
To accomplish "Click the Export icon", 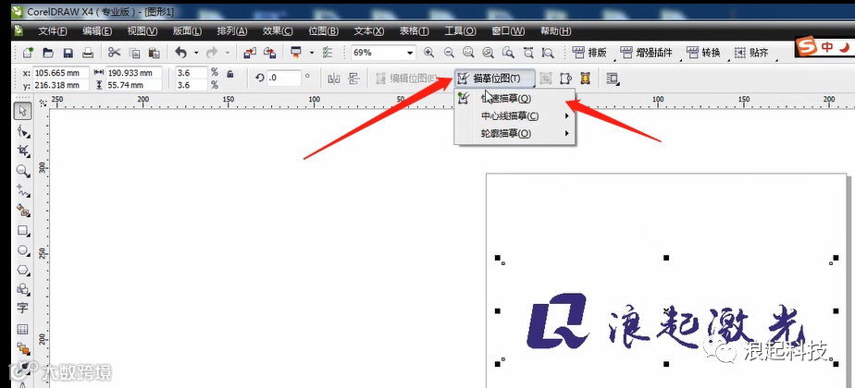I will point(270,53).
